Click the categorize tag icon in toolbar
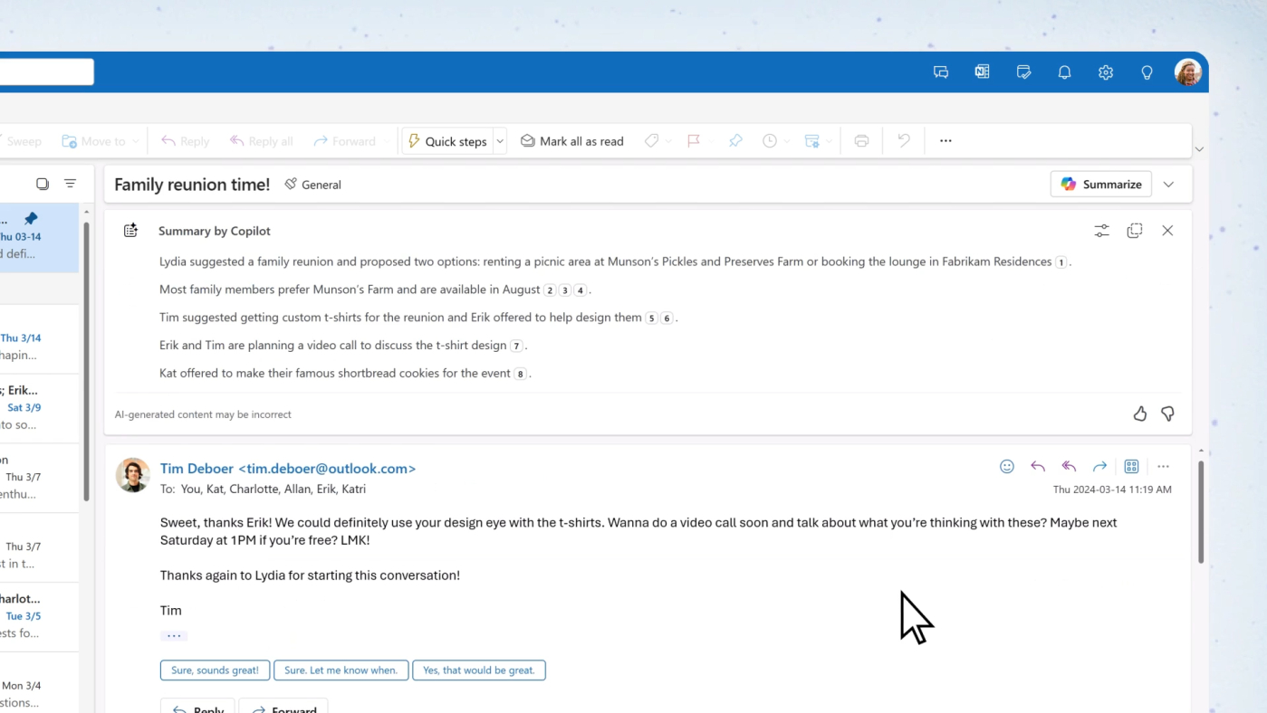This screenshot has width=1267, height=713. [x=651, y=141]
